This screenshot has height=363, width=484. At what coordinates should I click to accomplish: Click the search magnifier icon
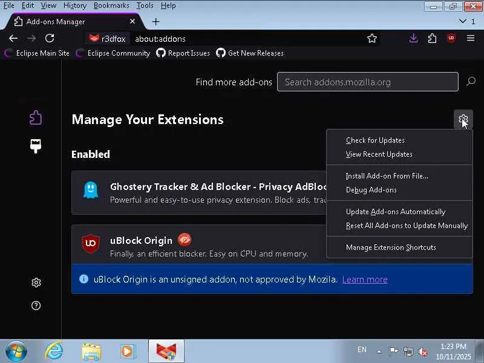471,82
